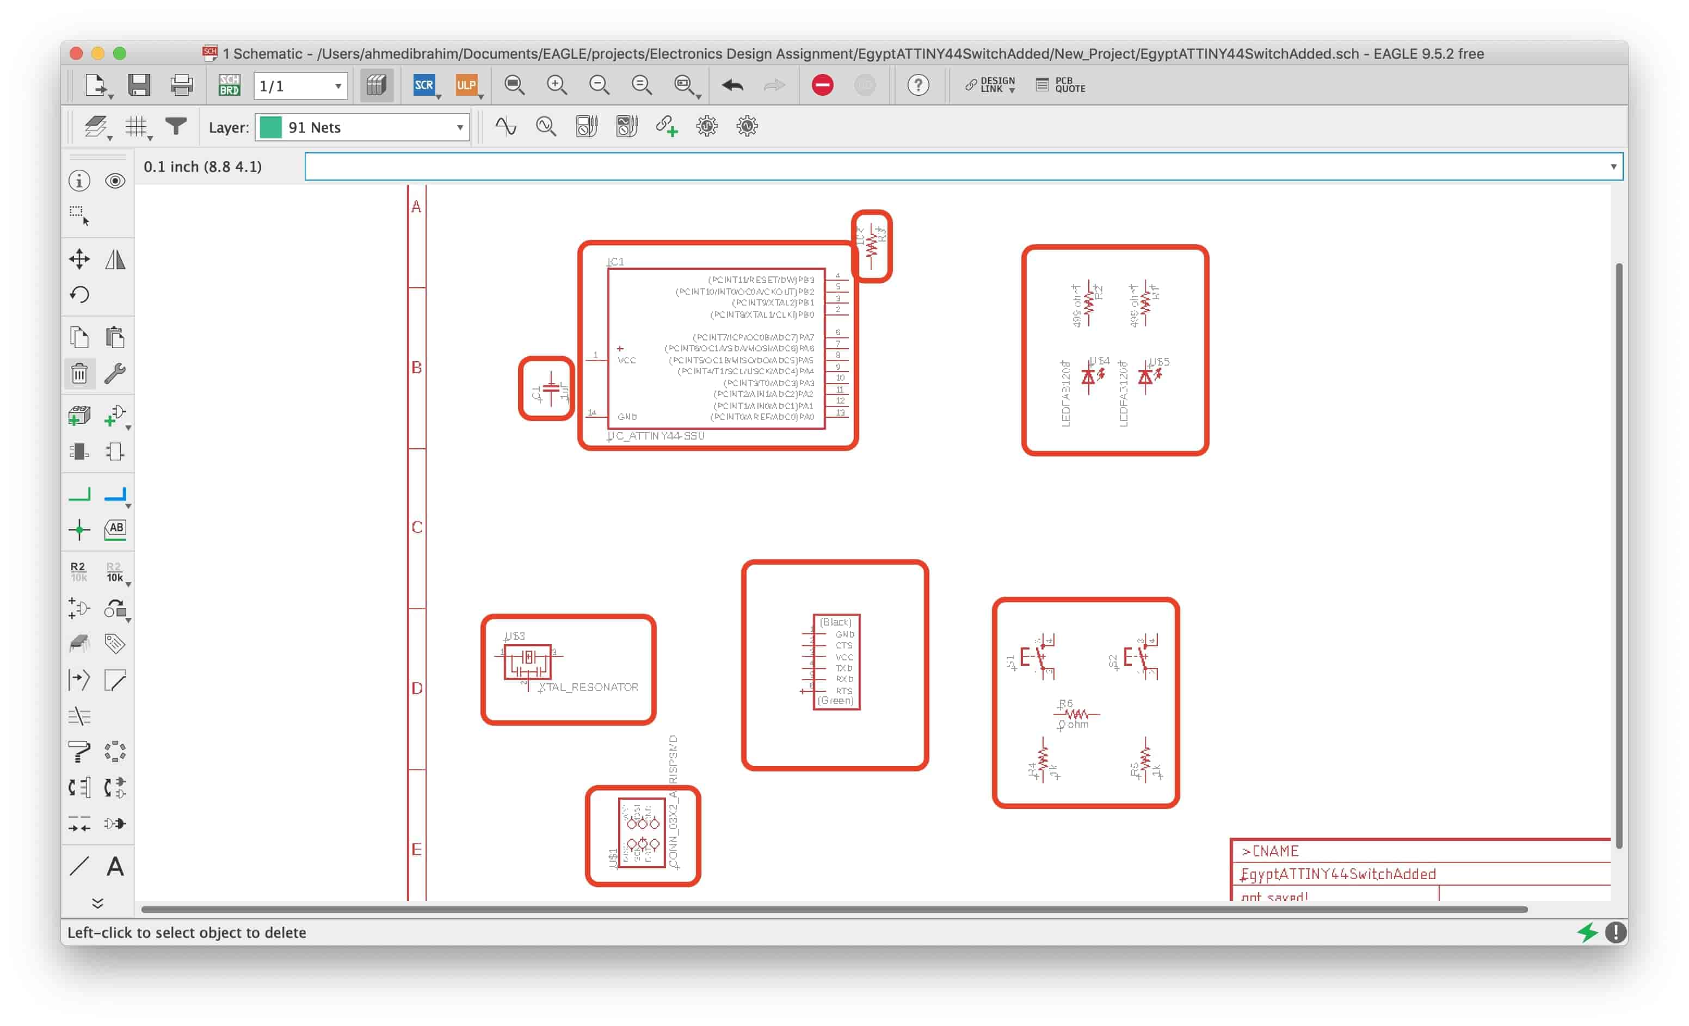The width and height of the screenshot is (1689, 1026).
Task: Zoom out with the minus magnifier
Action: point(599,85)
